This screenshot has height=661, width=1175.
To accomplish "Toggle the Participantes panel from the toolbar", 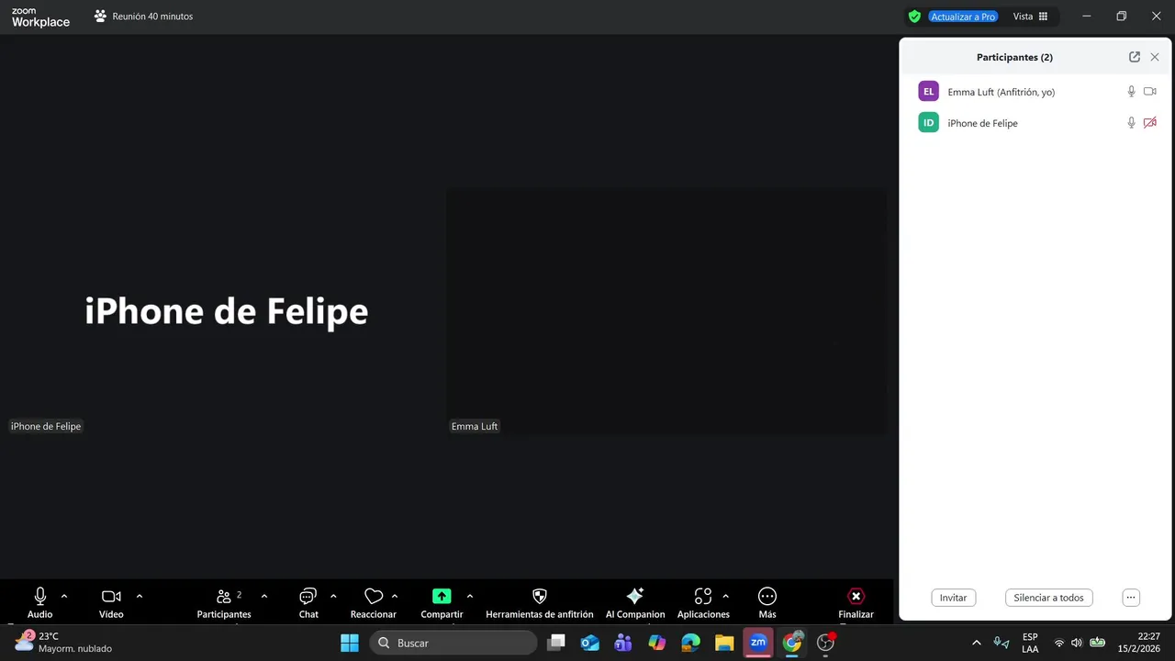I will (x=224, y=603).
